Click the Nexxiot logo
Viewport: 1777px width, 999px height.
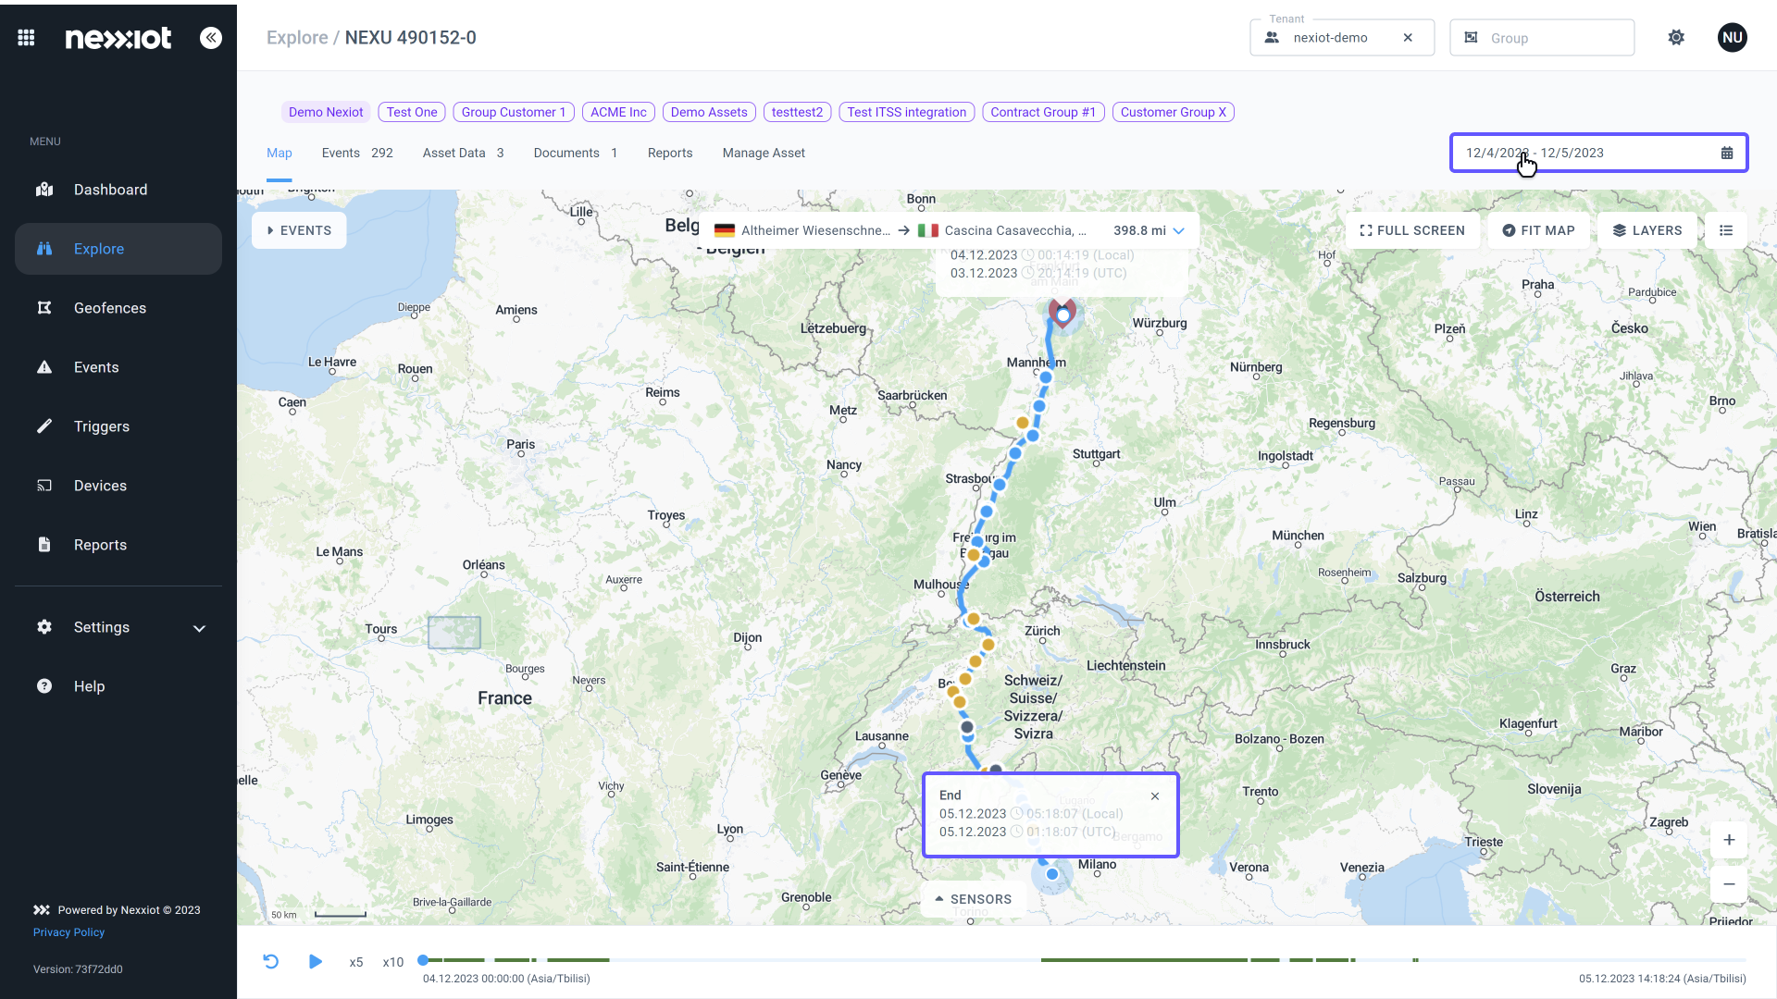click(118, 38)
